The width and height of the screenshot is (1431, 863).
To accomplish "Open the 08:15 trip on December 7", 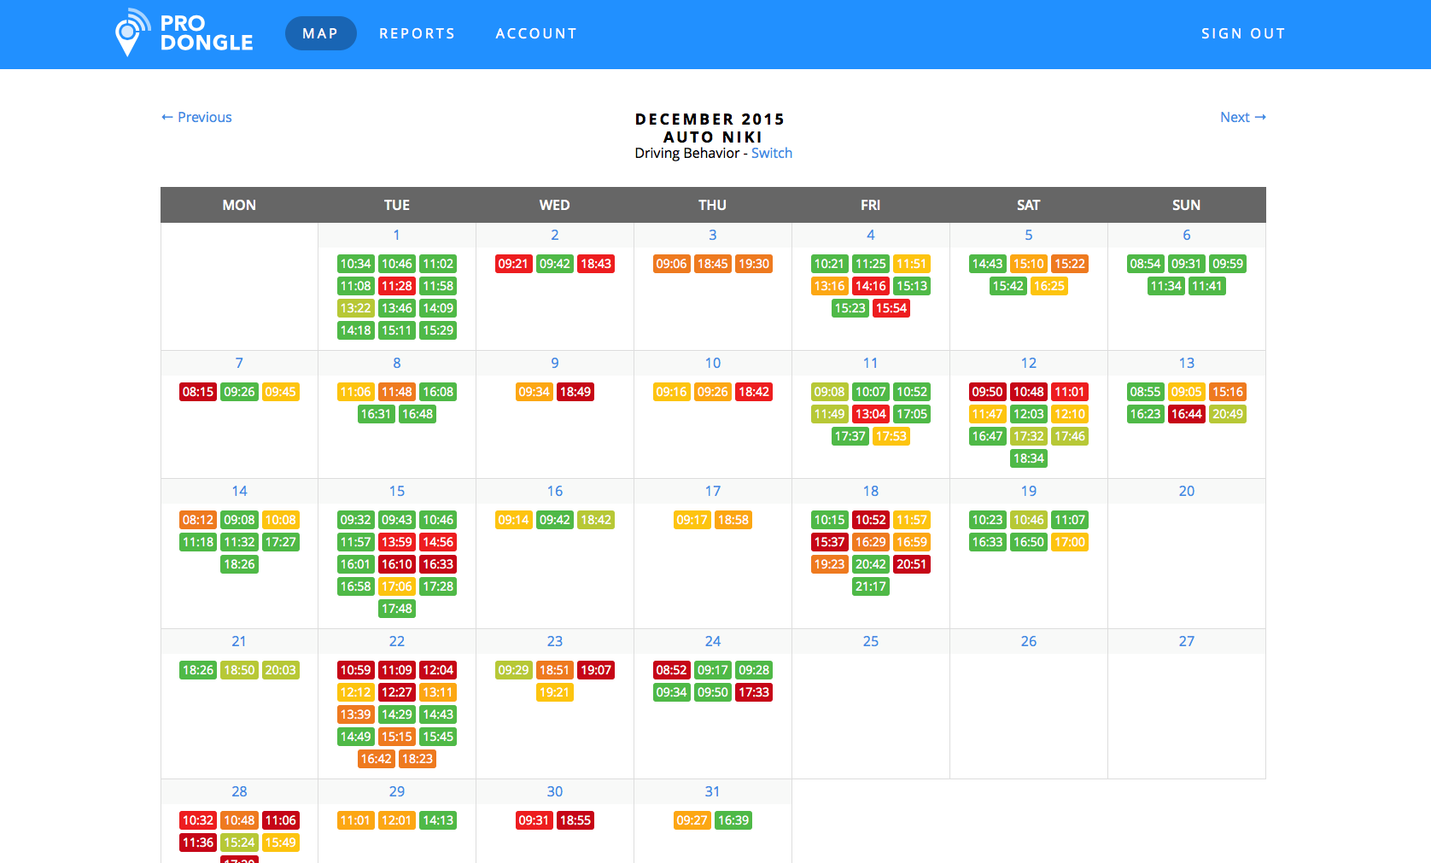I will [x=198, y=392].
